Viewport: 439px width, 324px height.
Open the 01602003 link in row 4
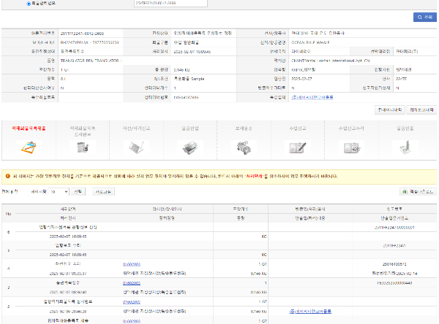coord(132,264)
